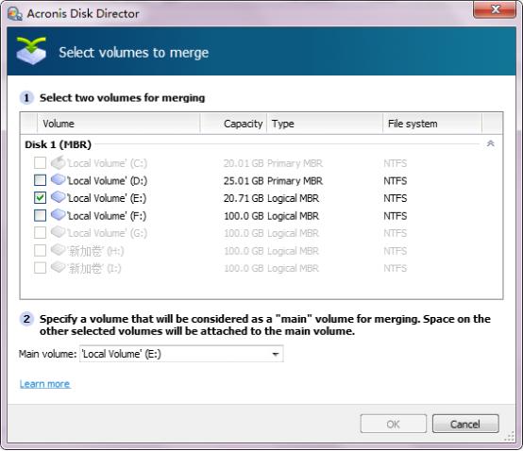Open the Learn more link

[44, 384]
